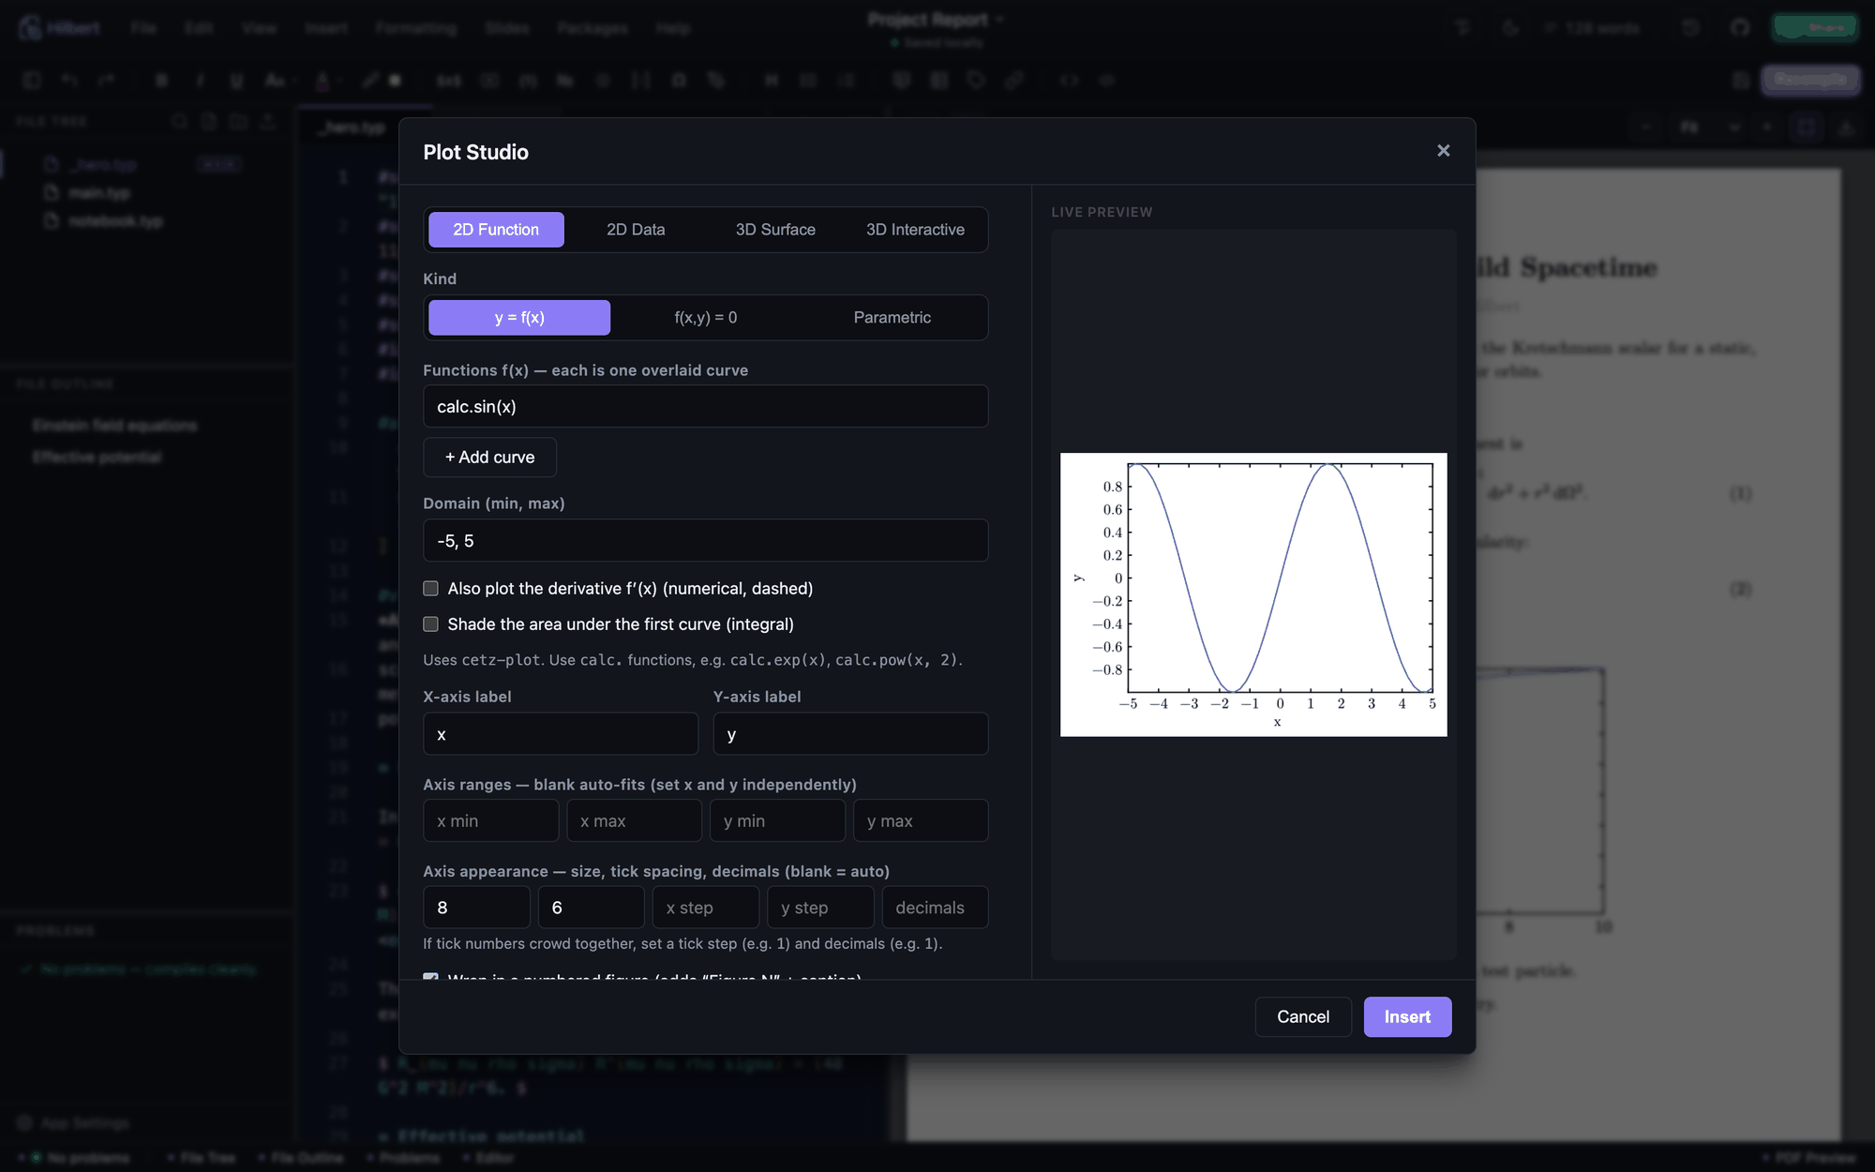1875x1172 pixels.
Task: Toggle the Wrap in numbered figure checkbox
Action: tap(431, 976)
